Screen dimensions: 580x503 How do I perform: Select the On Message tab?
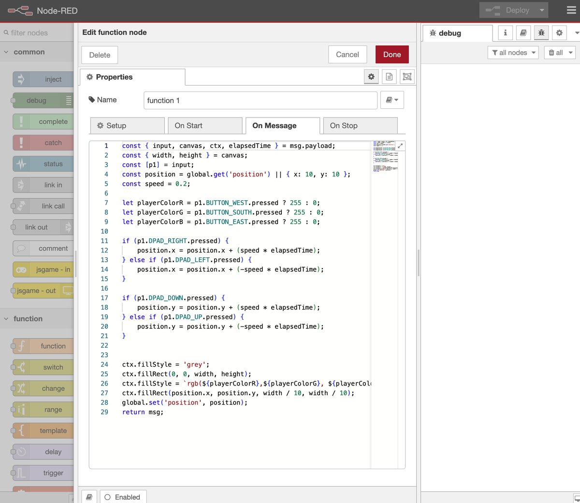[283, 126]
